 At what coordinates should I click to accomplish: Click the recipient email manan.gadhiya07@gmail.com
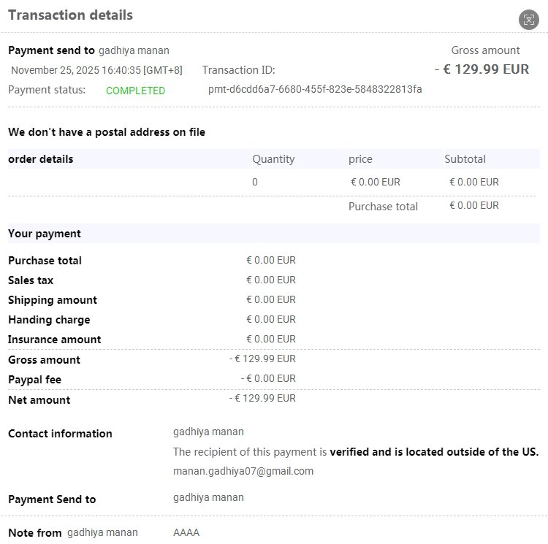pyautogui.click(x=243, y=471)
